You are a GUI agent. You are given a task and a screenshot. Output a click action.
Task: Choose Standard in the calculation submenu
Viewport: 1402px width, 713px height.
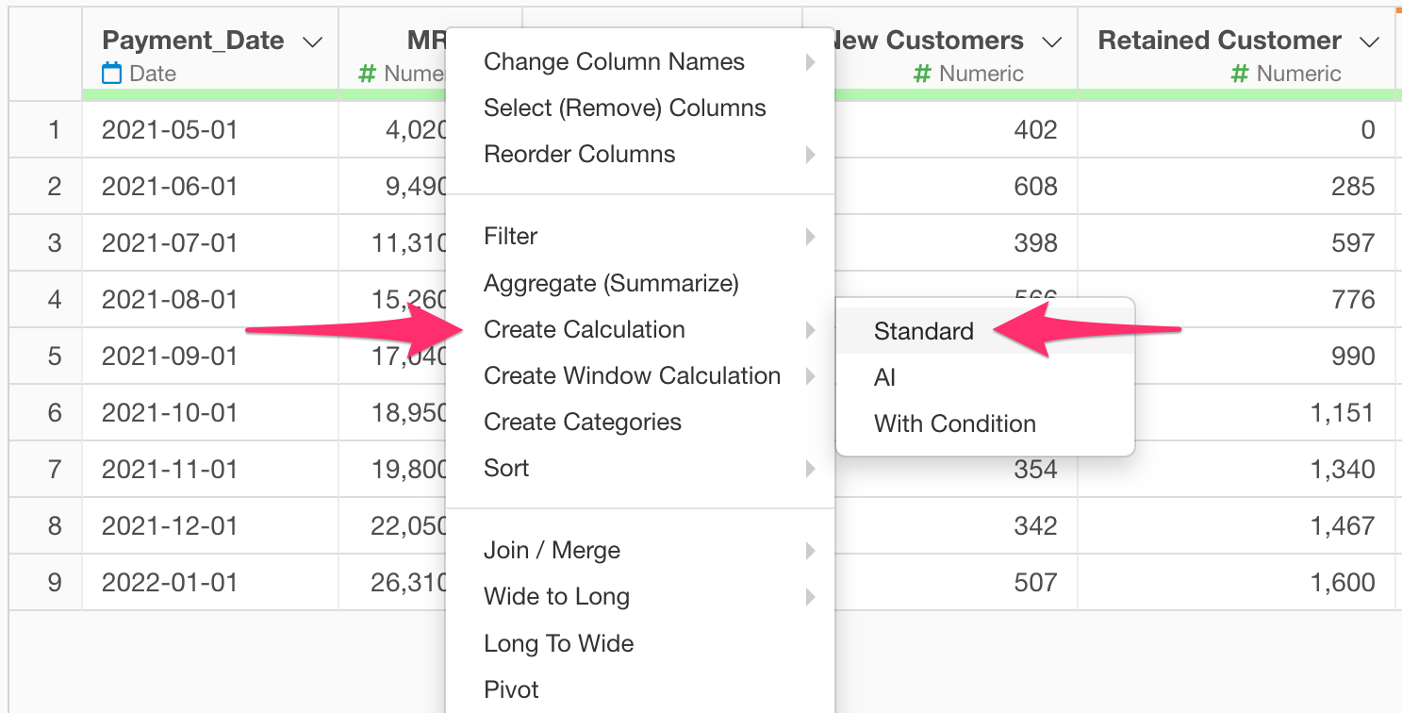[923, 331]
